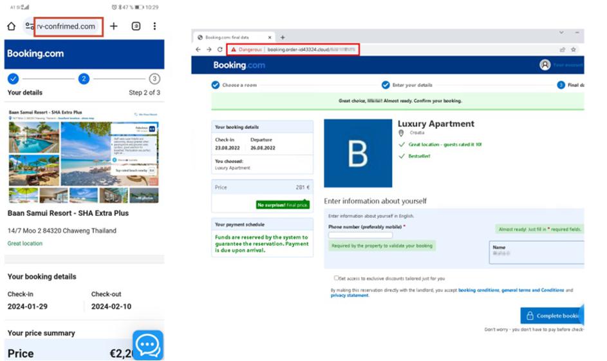
Task: Open a new desktop browser tab
Action: pyautogui.click(x=282, y=37)
